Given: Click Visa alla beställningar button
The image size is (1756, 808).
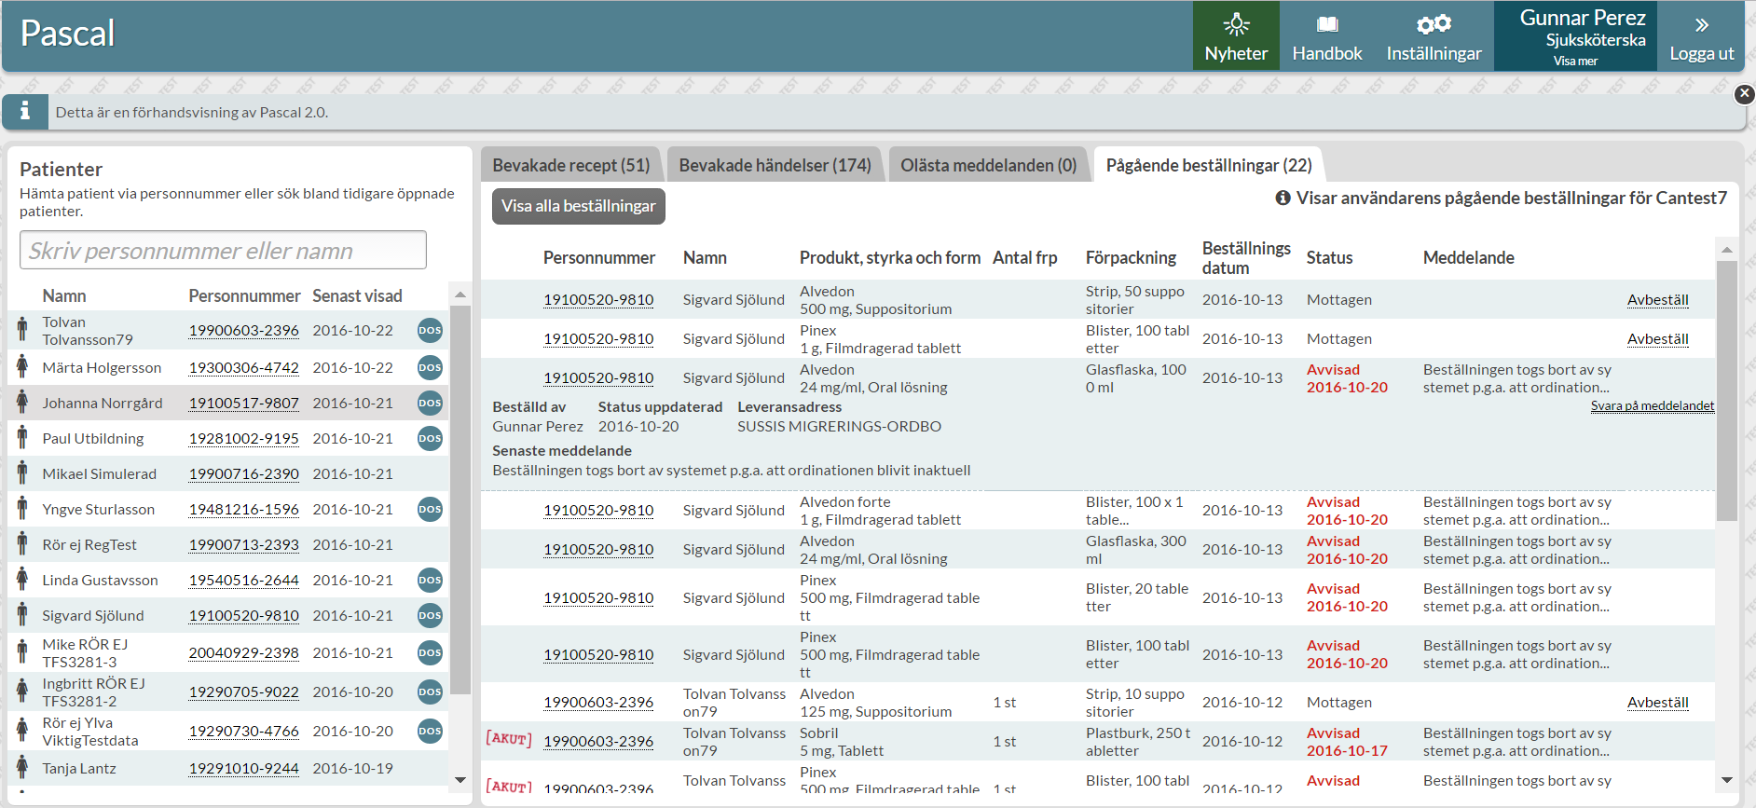Looking at the screenshot, I should tap(579, 206).
